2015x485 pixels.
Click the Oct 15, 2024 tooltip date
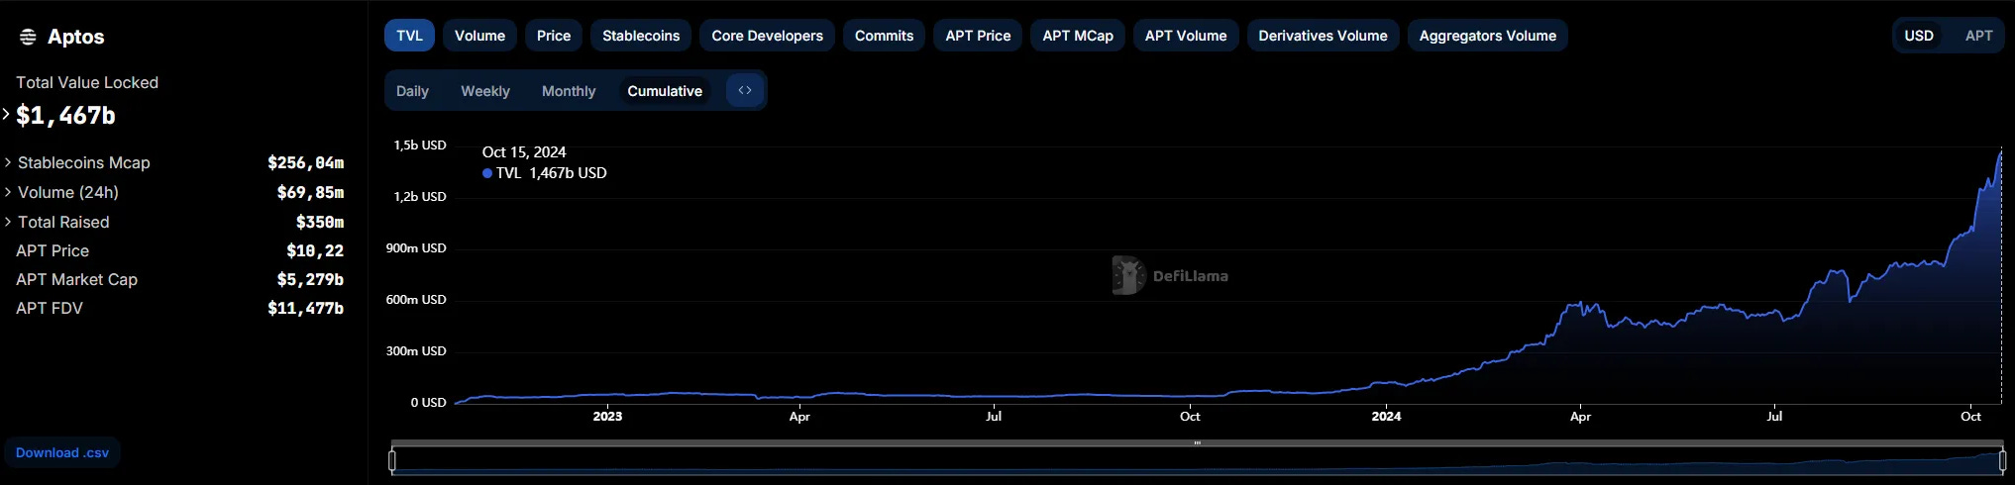point(524,151)
